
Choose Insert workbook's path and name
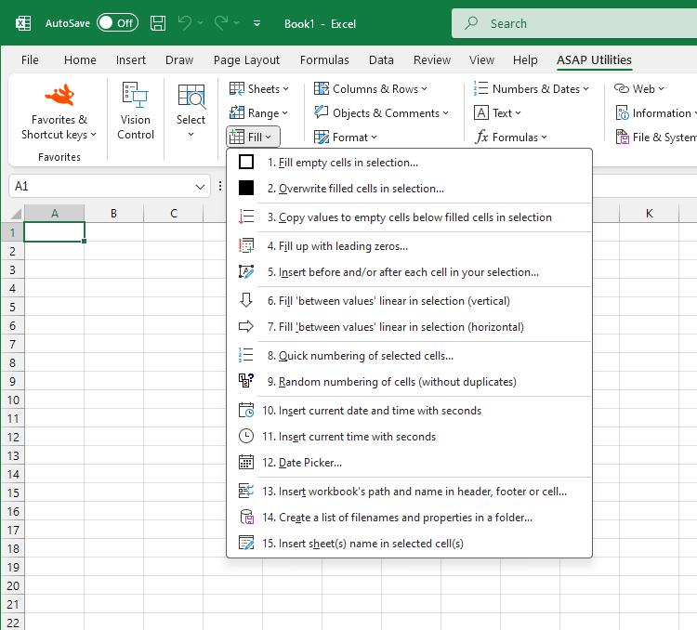409,492
